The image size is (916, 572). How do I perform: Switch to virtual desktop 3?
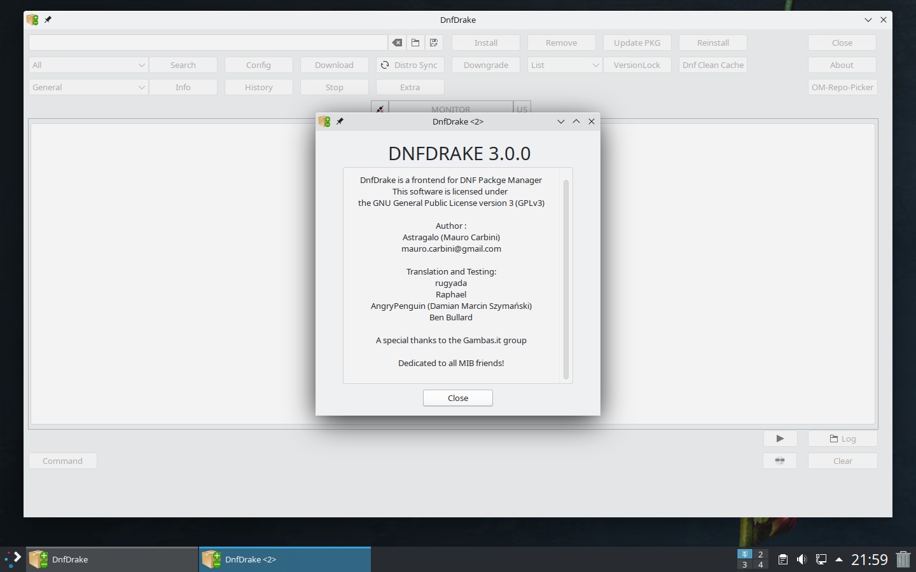point(744,564)
